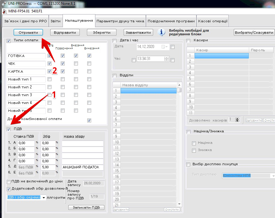Click the blue information icon

162,32
